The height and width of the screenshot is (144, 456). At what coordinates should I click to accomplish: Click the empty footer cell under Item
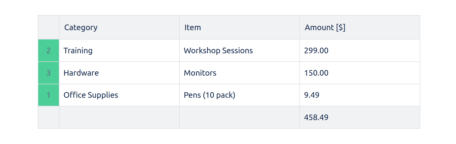[239, 117]
